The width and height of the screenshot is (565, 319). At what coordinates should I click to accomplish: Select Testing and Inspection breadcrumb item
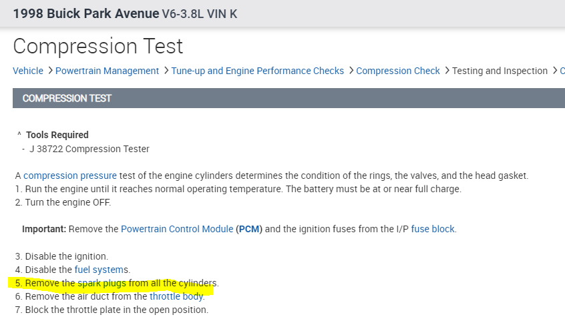[x=500, y=71]
